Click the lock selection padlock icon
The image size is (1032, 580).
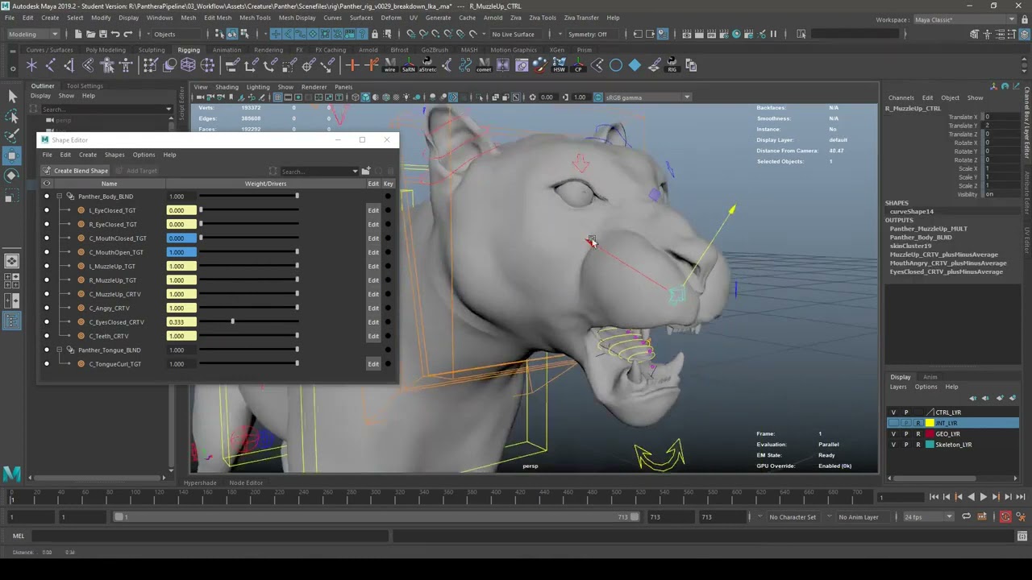coord(374,34)
